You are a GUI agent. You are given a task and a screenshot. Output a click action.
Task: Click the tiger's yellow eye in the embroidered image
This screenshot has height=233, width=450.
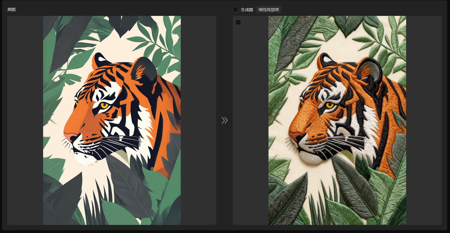(329, 105)
